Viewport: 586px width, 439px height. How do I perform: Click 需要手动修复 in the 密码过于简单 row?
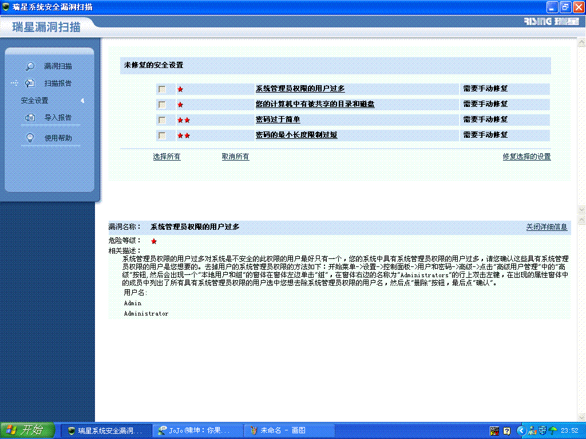[x=485, y=119]
